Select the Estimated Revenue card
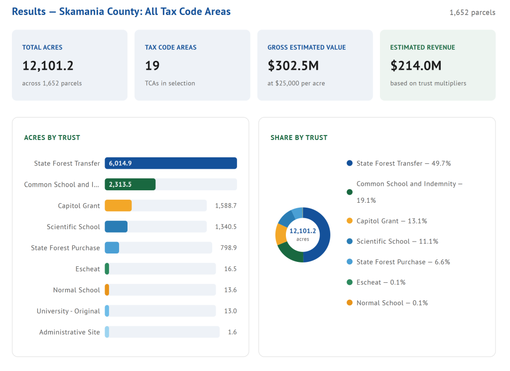This screenshot has height=371, width=510. point(437,65)
